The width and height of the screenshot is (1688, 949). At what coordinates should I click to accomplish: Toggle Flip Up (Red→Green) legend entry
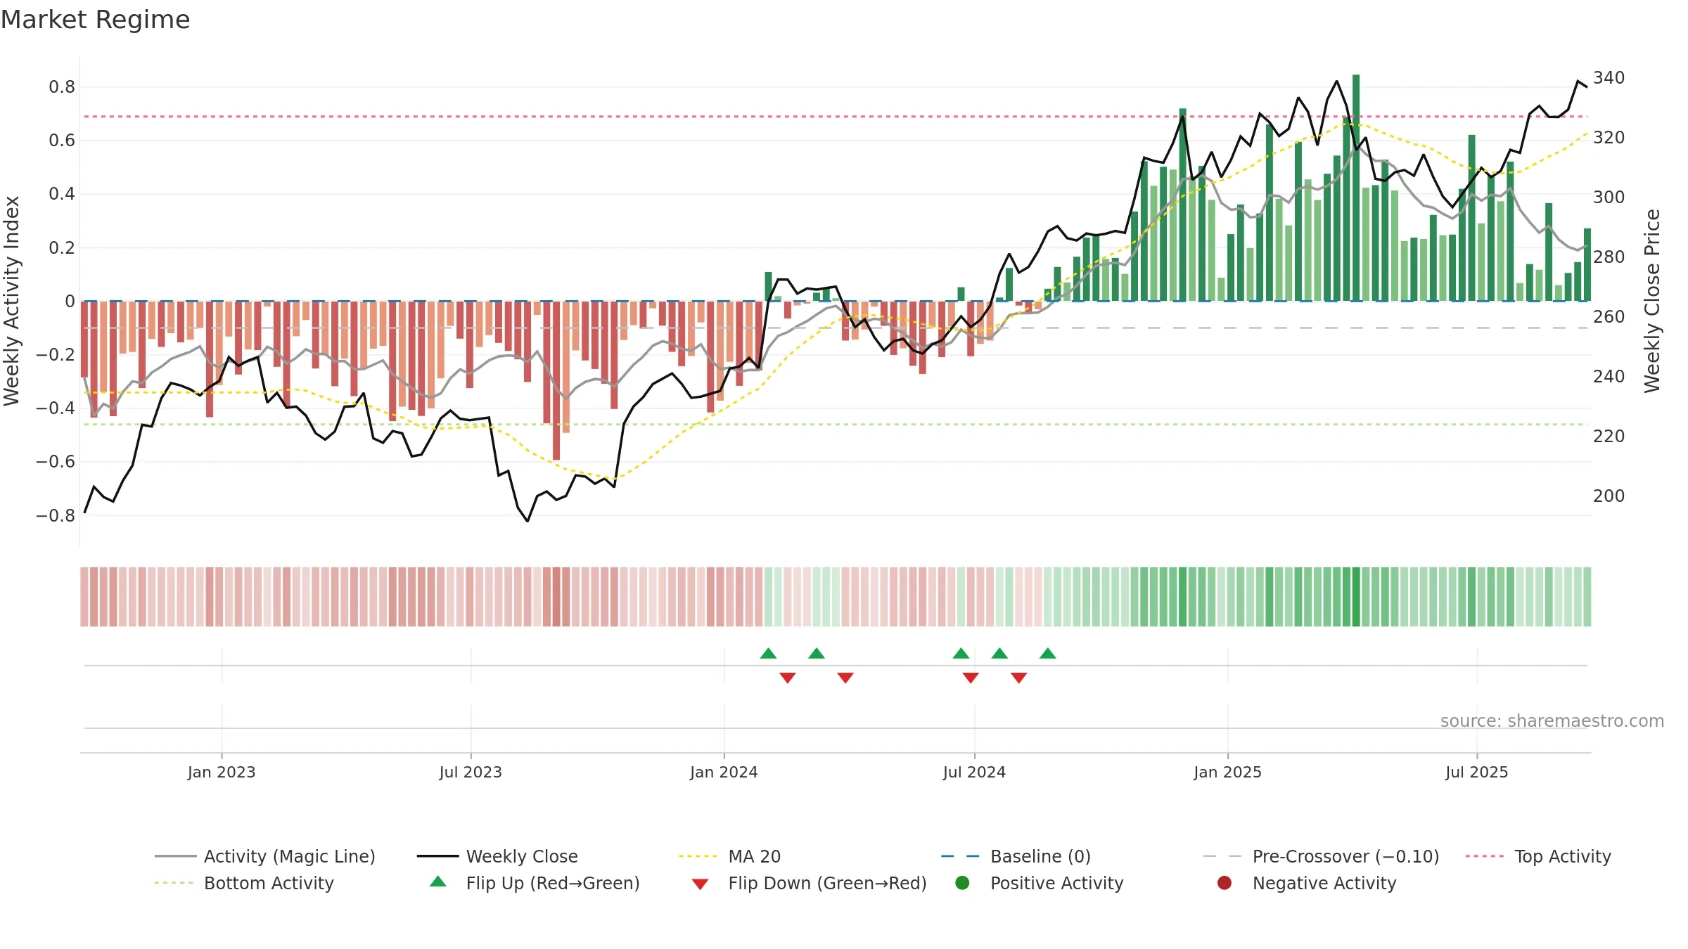coord(535,883)
